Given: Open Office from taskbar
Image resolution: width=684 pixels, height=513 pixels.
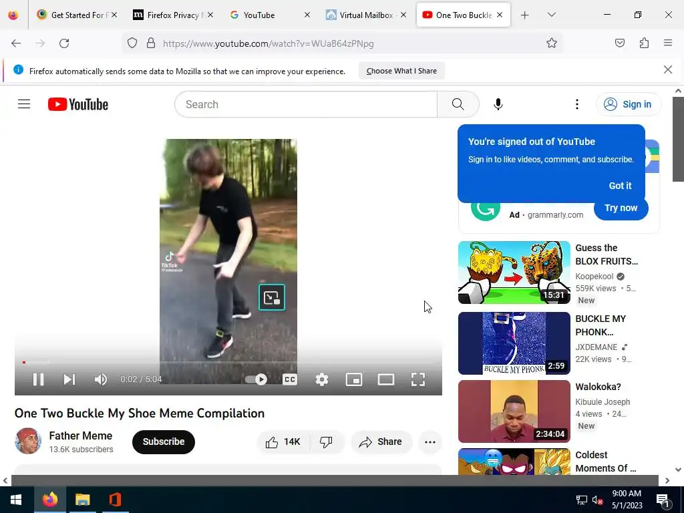Looking at the screenshot, I should [x=115, y=500].
